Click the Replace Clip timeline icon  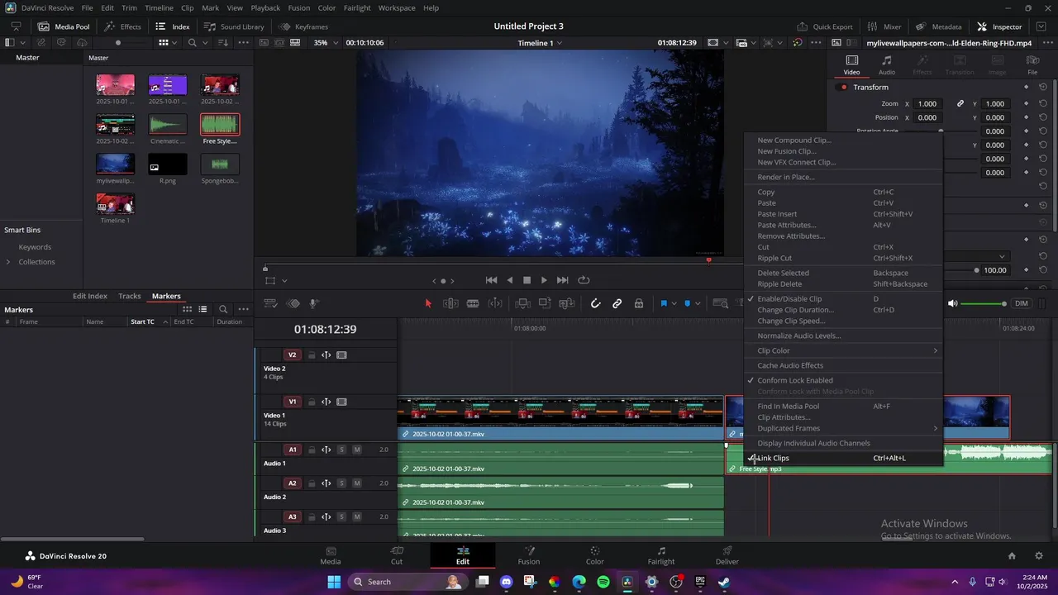tap(566, 303)
